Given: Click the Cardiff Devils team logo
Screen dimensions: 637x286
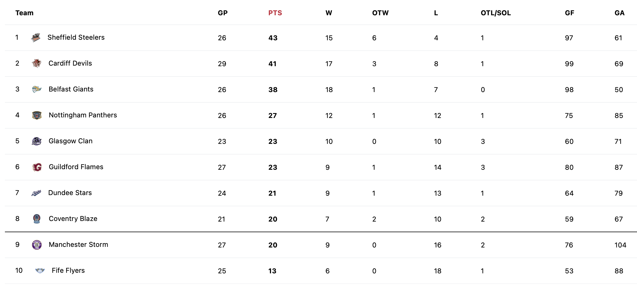Looking at the screenshot, I should tap(37, 63).
